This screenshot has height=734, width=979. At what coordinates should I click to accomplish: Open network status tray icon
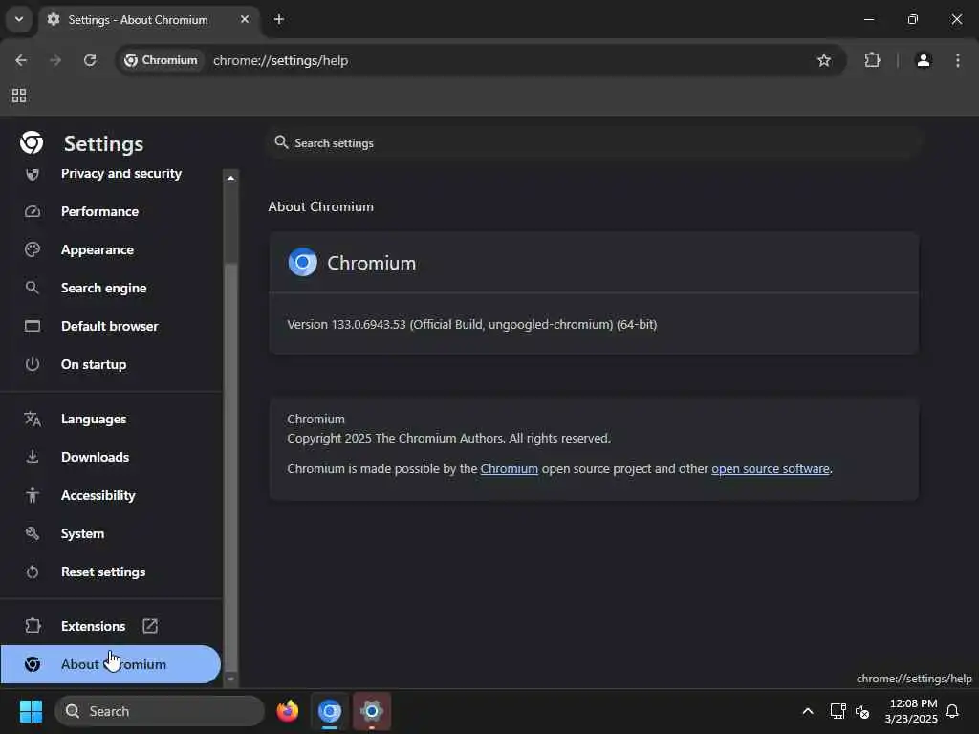838,711
